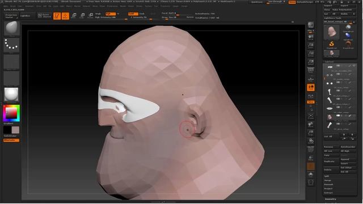
Task: Select the blue AlphaBrush tool
Action: [x=348, y=36]
